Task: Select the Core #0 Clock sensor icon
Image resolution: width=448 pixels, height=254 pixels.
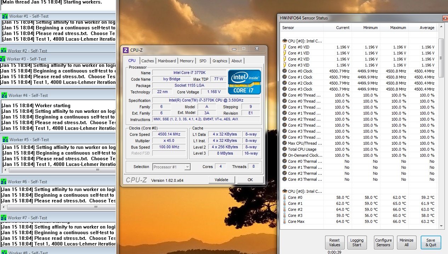Action: click(x=285, y=71)
